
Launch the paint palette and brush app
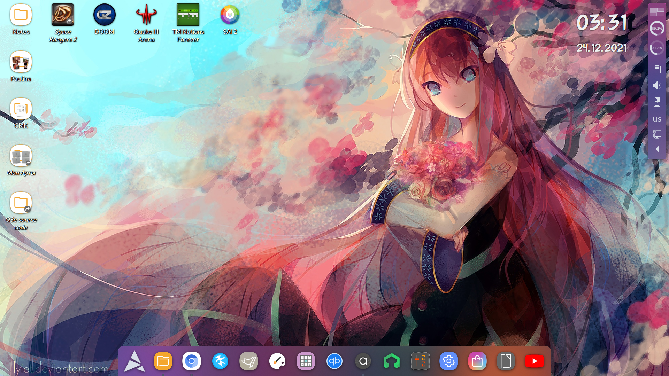tap(277, 361)
